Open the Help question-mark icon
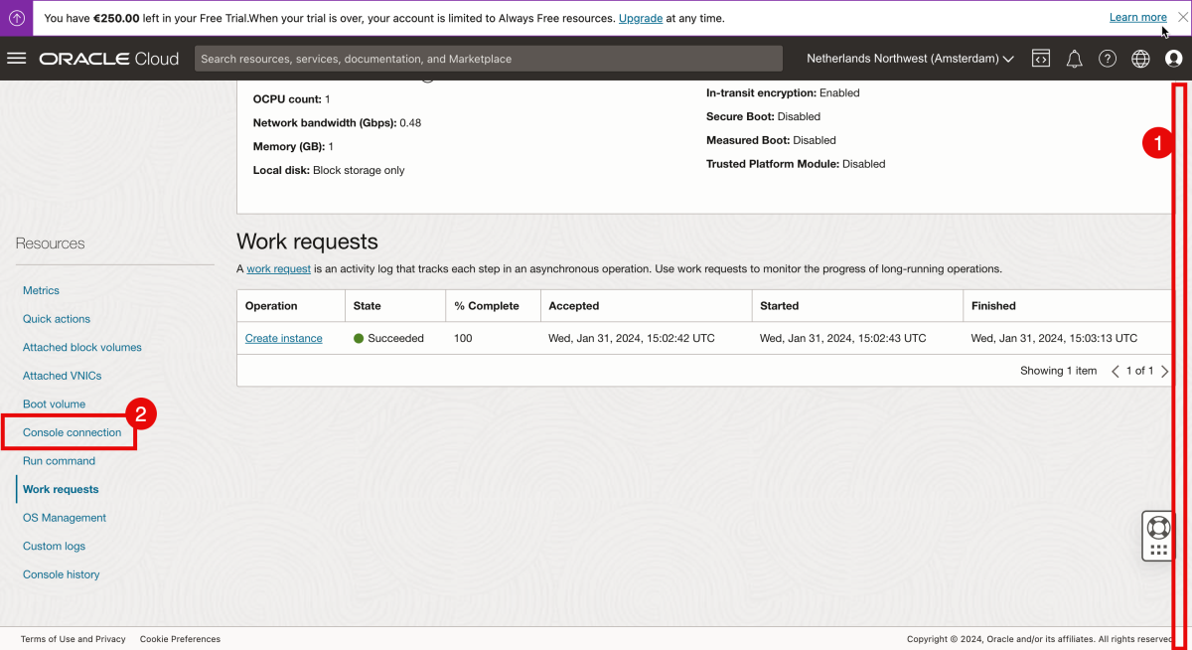1192x650 pixels. pos(1107,58)
